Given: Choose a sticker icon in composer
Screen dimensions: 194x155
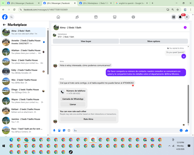Looking at the screenshot, I should click(64, 131).
